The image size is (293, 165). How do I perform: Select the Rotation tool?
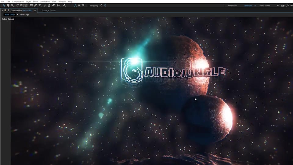click(x=18, y=5)
